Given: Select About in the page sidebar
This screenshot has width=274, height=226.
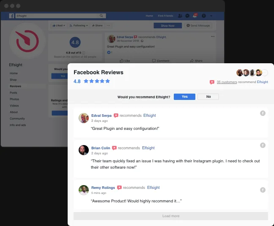Looking at the screenshot, I should (14, 112).
